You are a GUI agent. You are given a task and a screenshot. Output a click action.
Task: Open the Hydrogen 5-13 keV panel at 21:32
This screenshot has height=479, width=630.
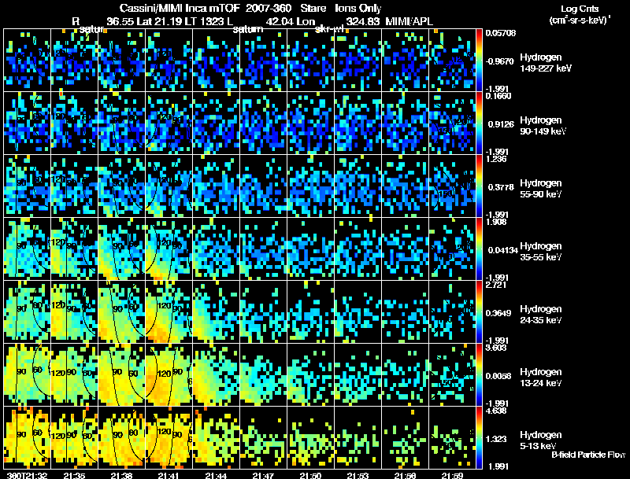tap(27, 437)
